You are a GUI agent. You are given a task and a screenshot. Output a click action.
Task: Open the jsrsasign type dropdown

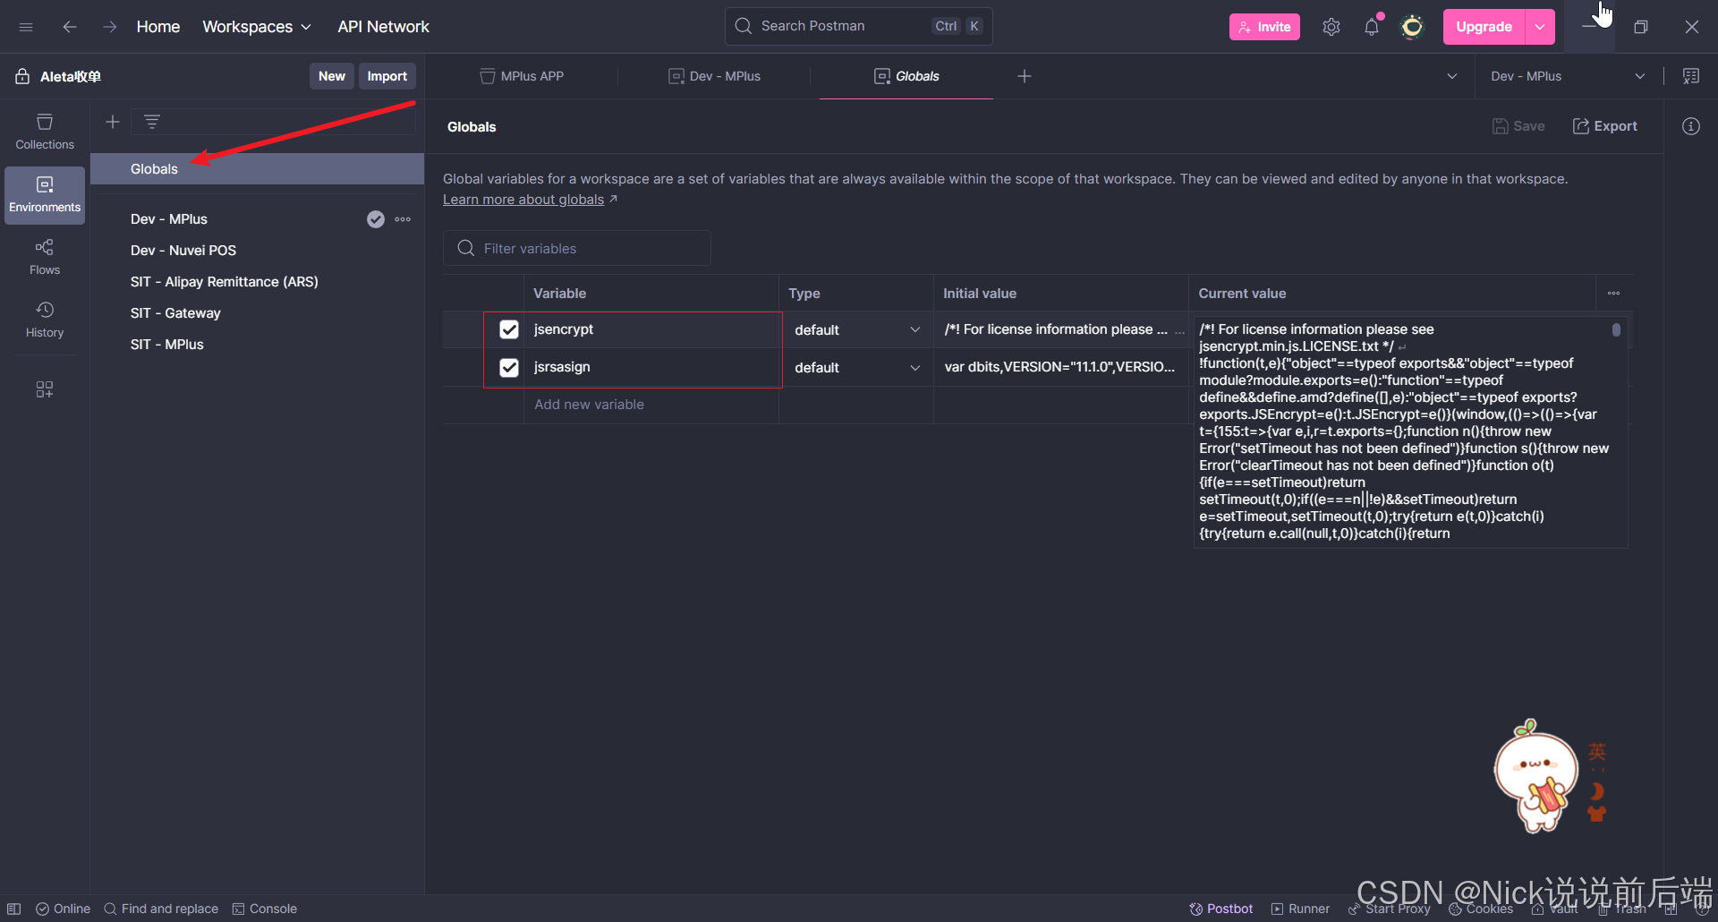tap(857, 367)
